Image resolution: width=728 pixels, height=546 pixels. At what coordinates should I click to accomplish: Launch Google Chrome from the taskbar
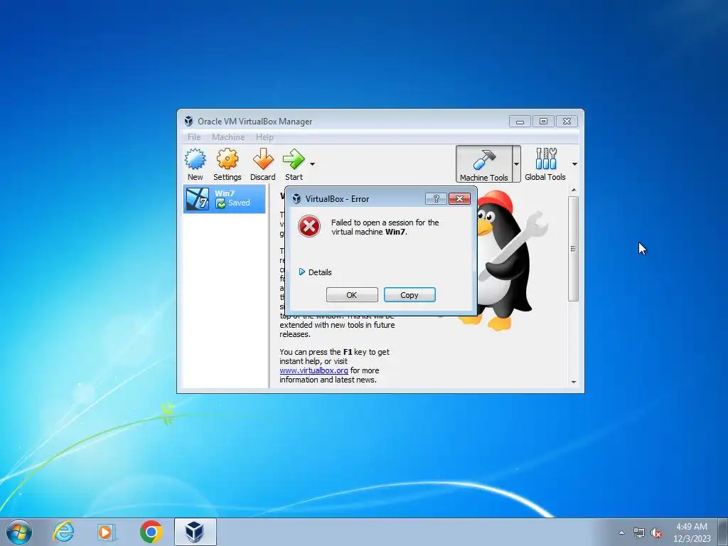(151, 532)
